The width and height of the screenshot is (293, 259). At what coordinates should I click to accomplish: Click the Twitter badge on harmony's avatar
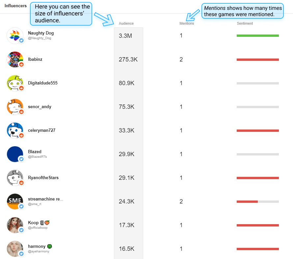[x=21, y=253]
